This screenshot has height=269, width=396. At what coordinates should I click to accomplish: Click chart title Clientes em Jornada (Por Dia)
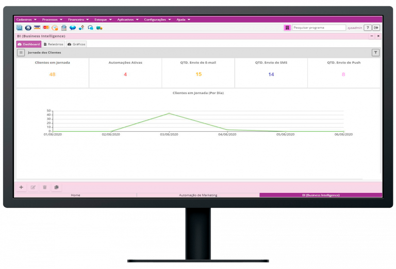[x=198, y=93]
